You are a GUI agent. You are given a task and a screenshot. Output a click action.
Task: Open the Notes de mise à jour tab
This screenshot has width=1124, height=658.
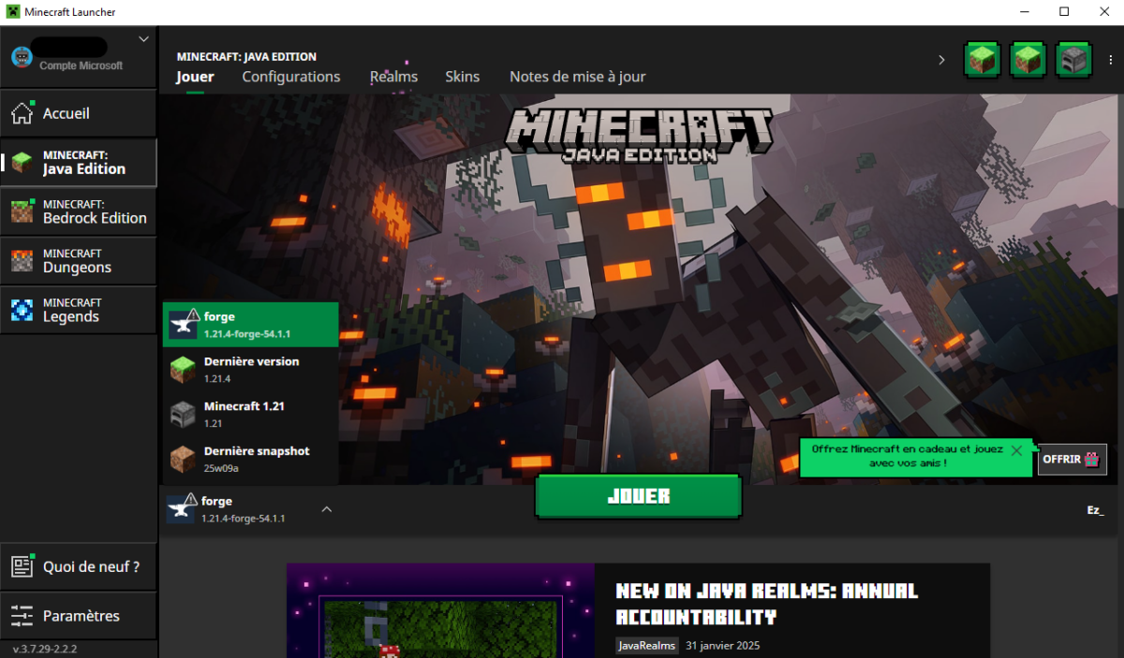(x=577, y=77)
